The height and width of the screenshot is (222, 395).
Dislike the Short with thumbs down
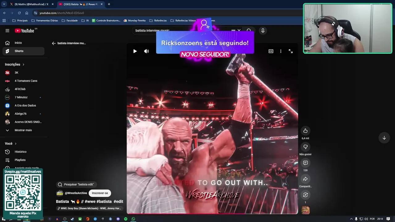pos(305,147)
